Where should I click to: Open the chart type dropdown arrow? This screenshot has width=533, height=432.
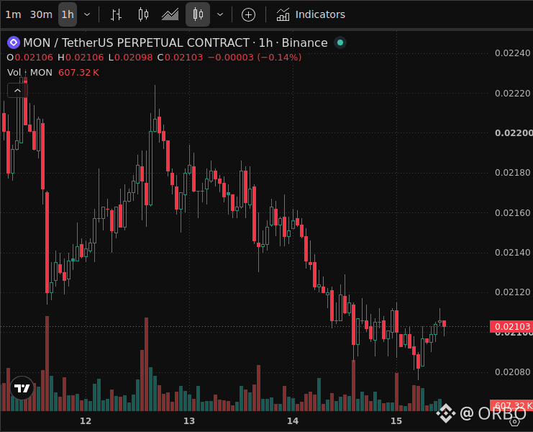[220, 14]
